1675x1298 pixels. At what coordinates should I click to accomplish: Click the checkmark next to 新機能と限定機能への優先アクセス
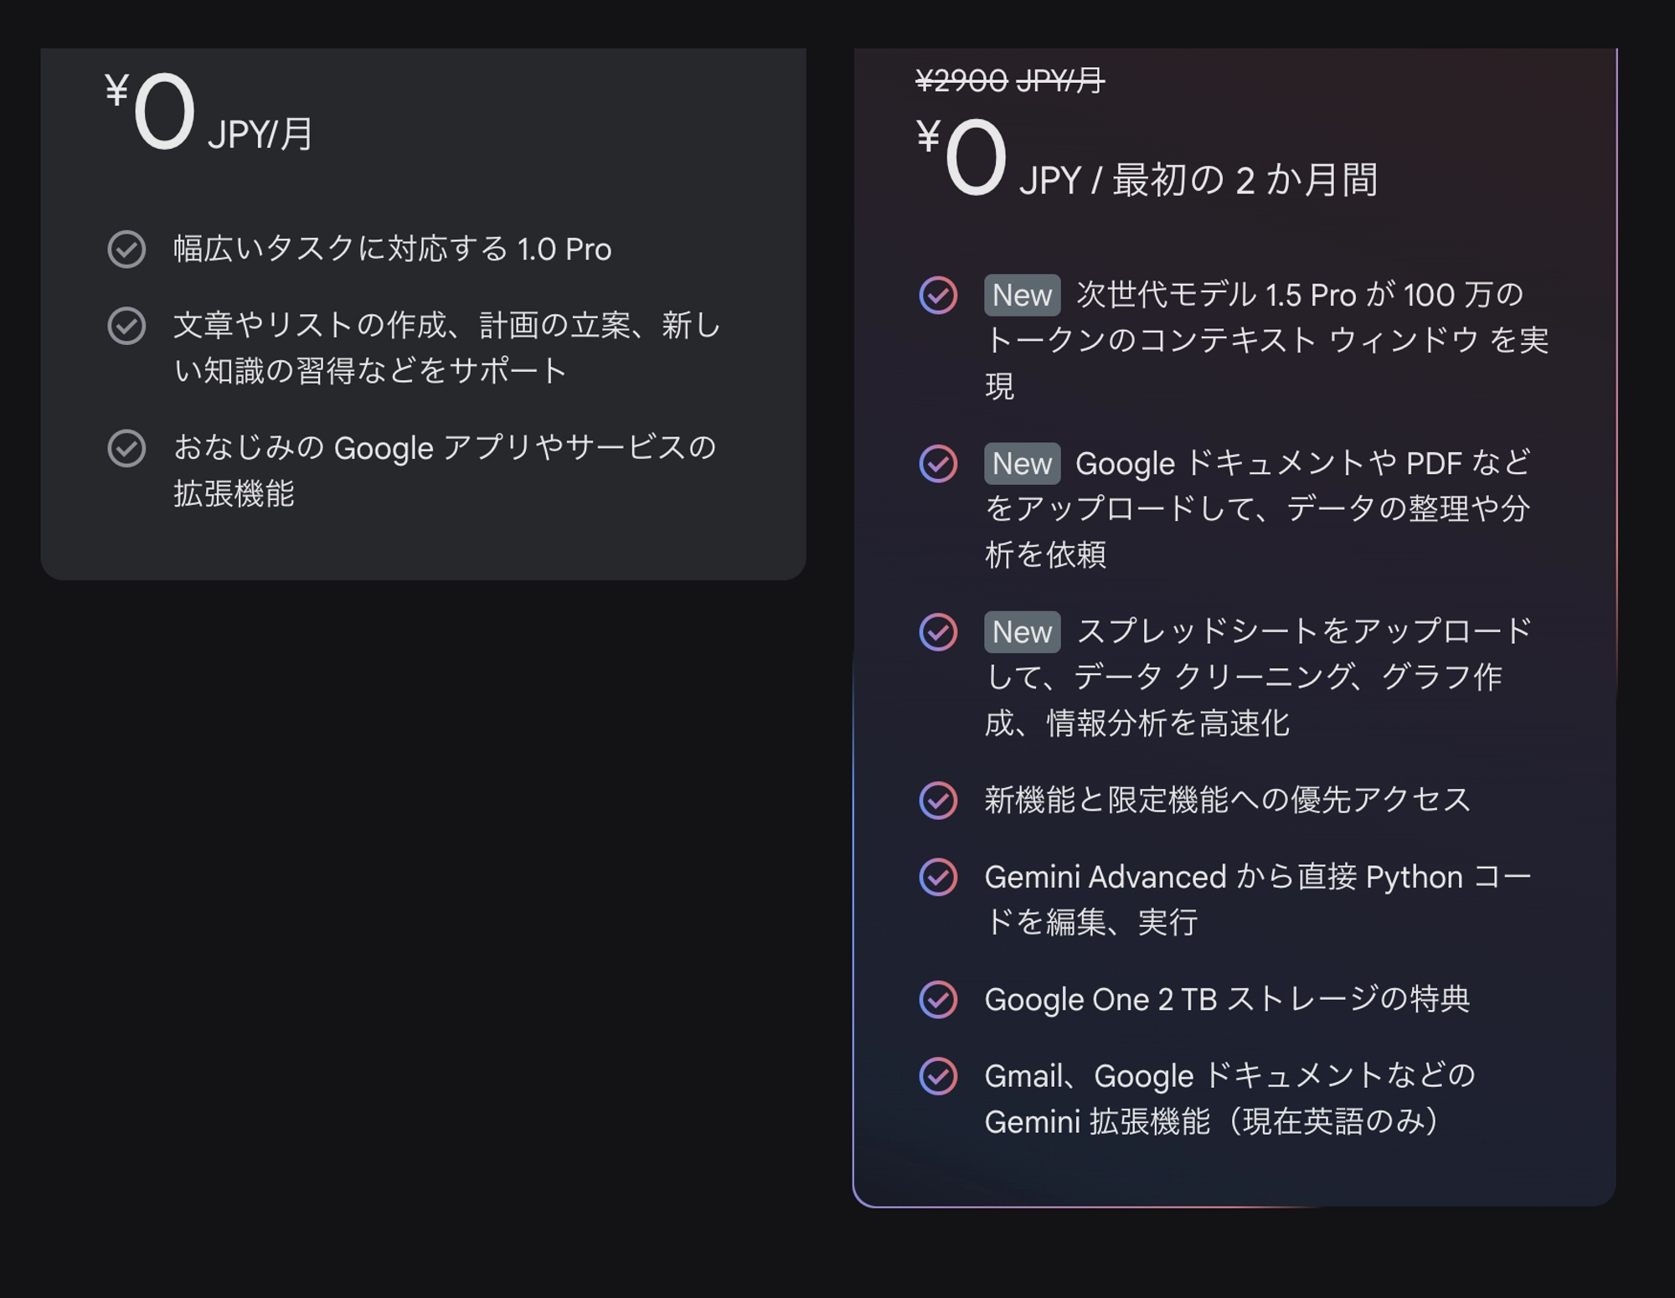click(x=939, y=800)
